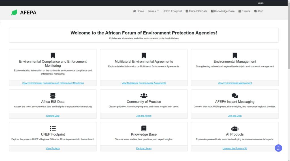Click the vertical page scrollbar
This screenshot has width=290, height=161.
(289, 80)
